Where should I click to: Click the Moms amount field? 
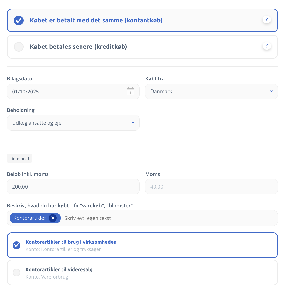pyautogui.click(x=211, y=187)
